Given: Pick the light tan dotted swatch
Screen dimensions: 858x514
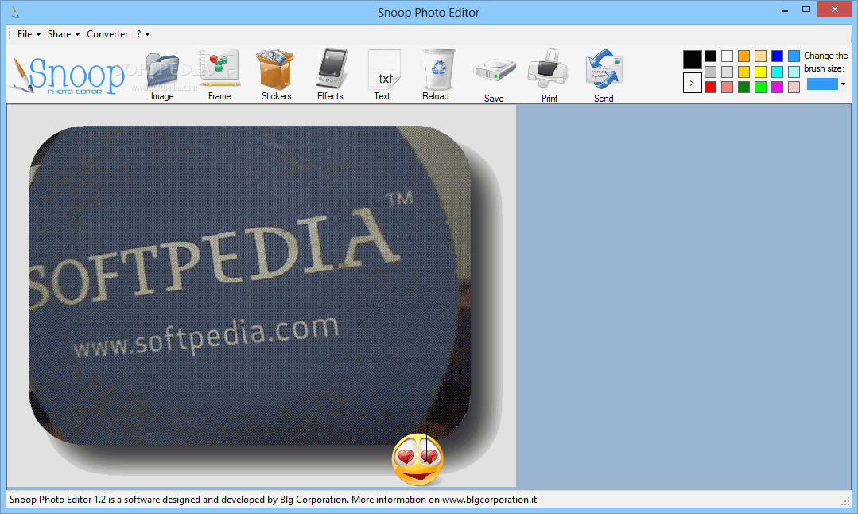Looking at the screenshot, I should 761,56.
